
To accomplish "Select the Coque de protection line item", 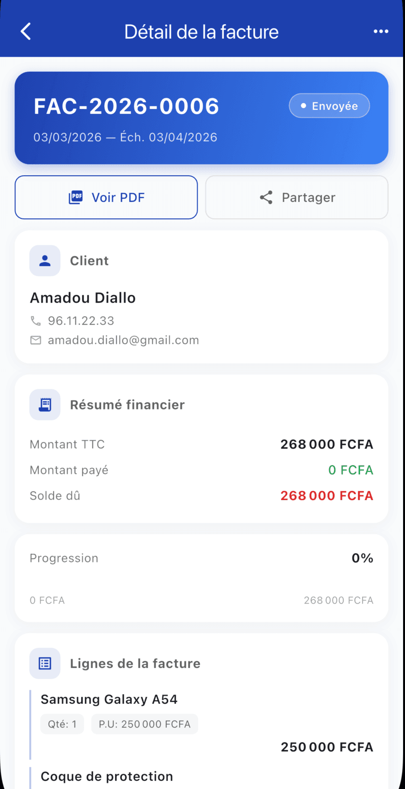I will 107,776.
